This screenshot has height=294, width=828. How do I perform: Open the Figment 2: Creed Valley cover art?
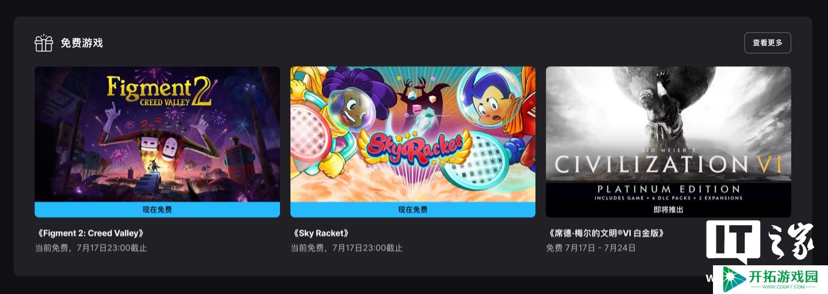pos(157,134)
